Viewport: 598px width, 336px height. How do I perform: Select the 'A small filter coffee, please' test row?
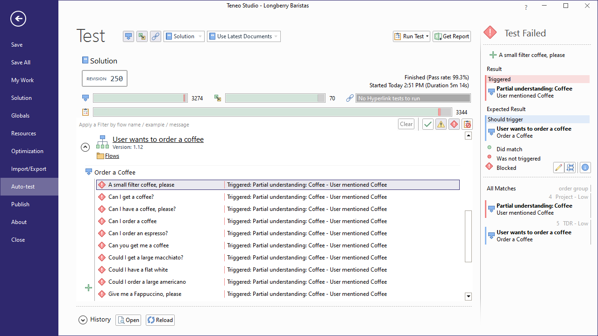click(x=278, y=185)
